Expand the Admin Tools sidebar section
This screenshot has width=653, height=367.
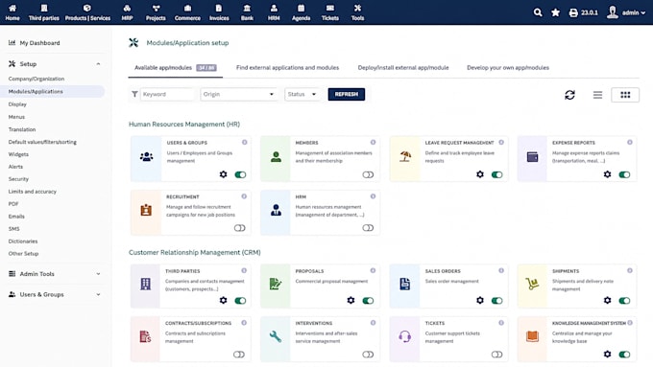click(98, 274)
